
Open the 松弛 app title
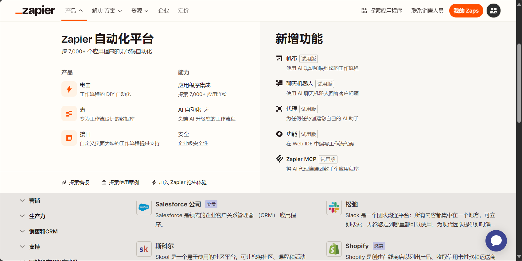[x=352, y=204]
